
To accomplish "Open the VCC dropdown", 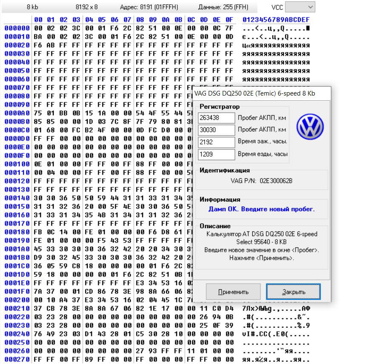I will (x=300, y=7).
